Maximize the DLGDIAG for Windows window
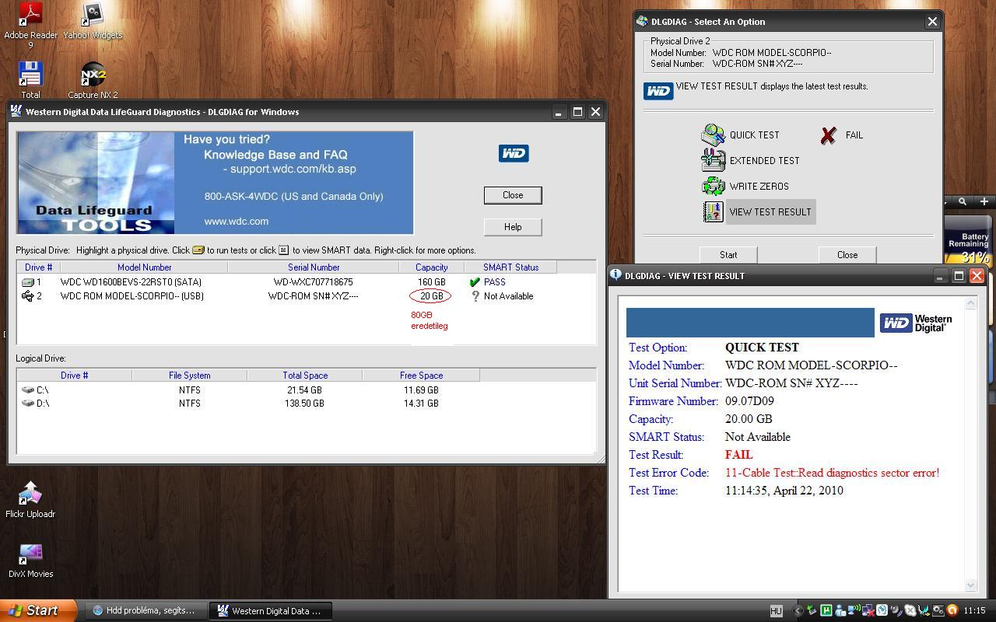 [577, 112]
